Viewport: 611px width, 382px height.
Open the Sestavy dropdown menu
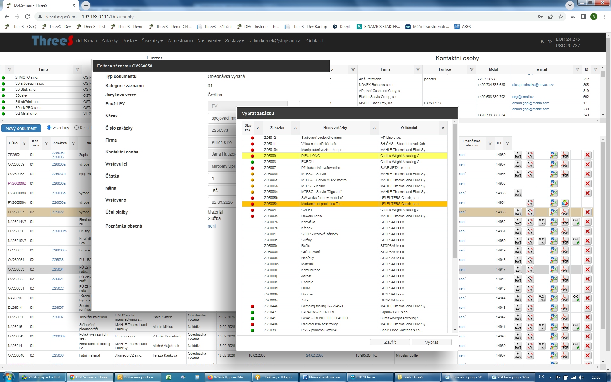(x=234, y=41)
